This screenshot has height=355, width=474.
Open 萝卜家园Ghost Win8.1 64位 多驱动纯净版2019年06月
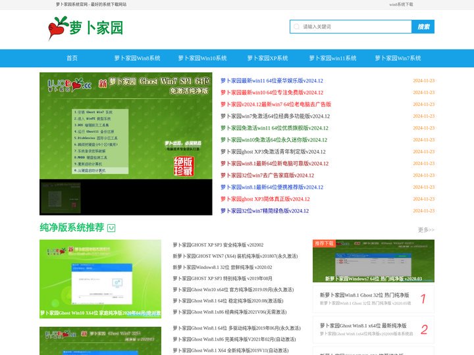point(236,328)
